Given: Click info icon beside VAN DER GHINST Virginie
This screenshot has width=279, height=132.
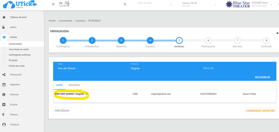Looking at the screenshot, I should [x=86, y=94].
